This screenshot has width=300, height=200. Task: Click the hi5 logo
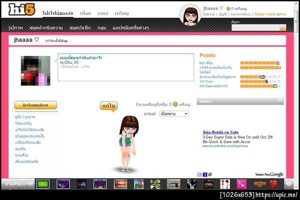pyautogui.click(x=21, y=9)
